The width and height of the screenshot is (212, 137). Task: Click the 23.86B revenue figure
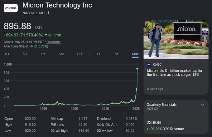(154, 123)
